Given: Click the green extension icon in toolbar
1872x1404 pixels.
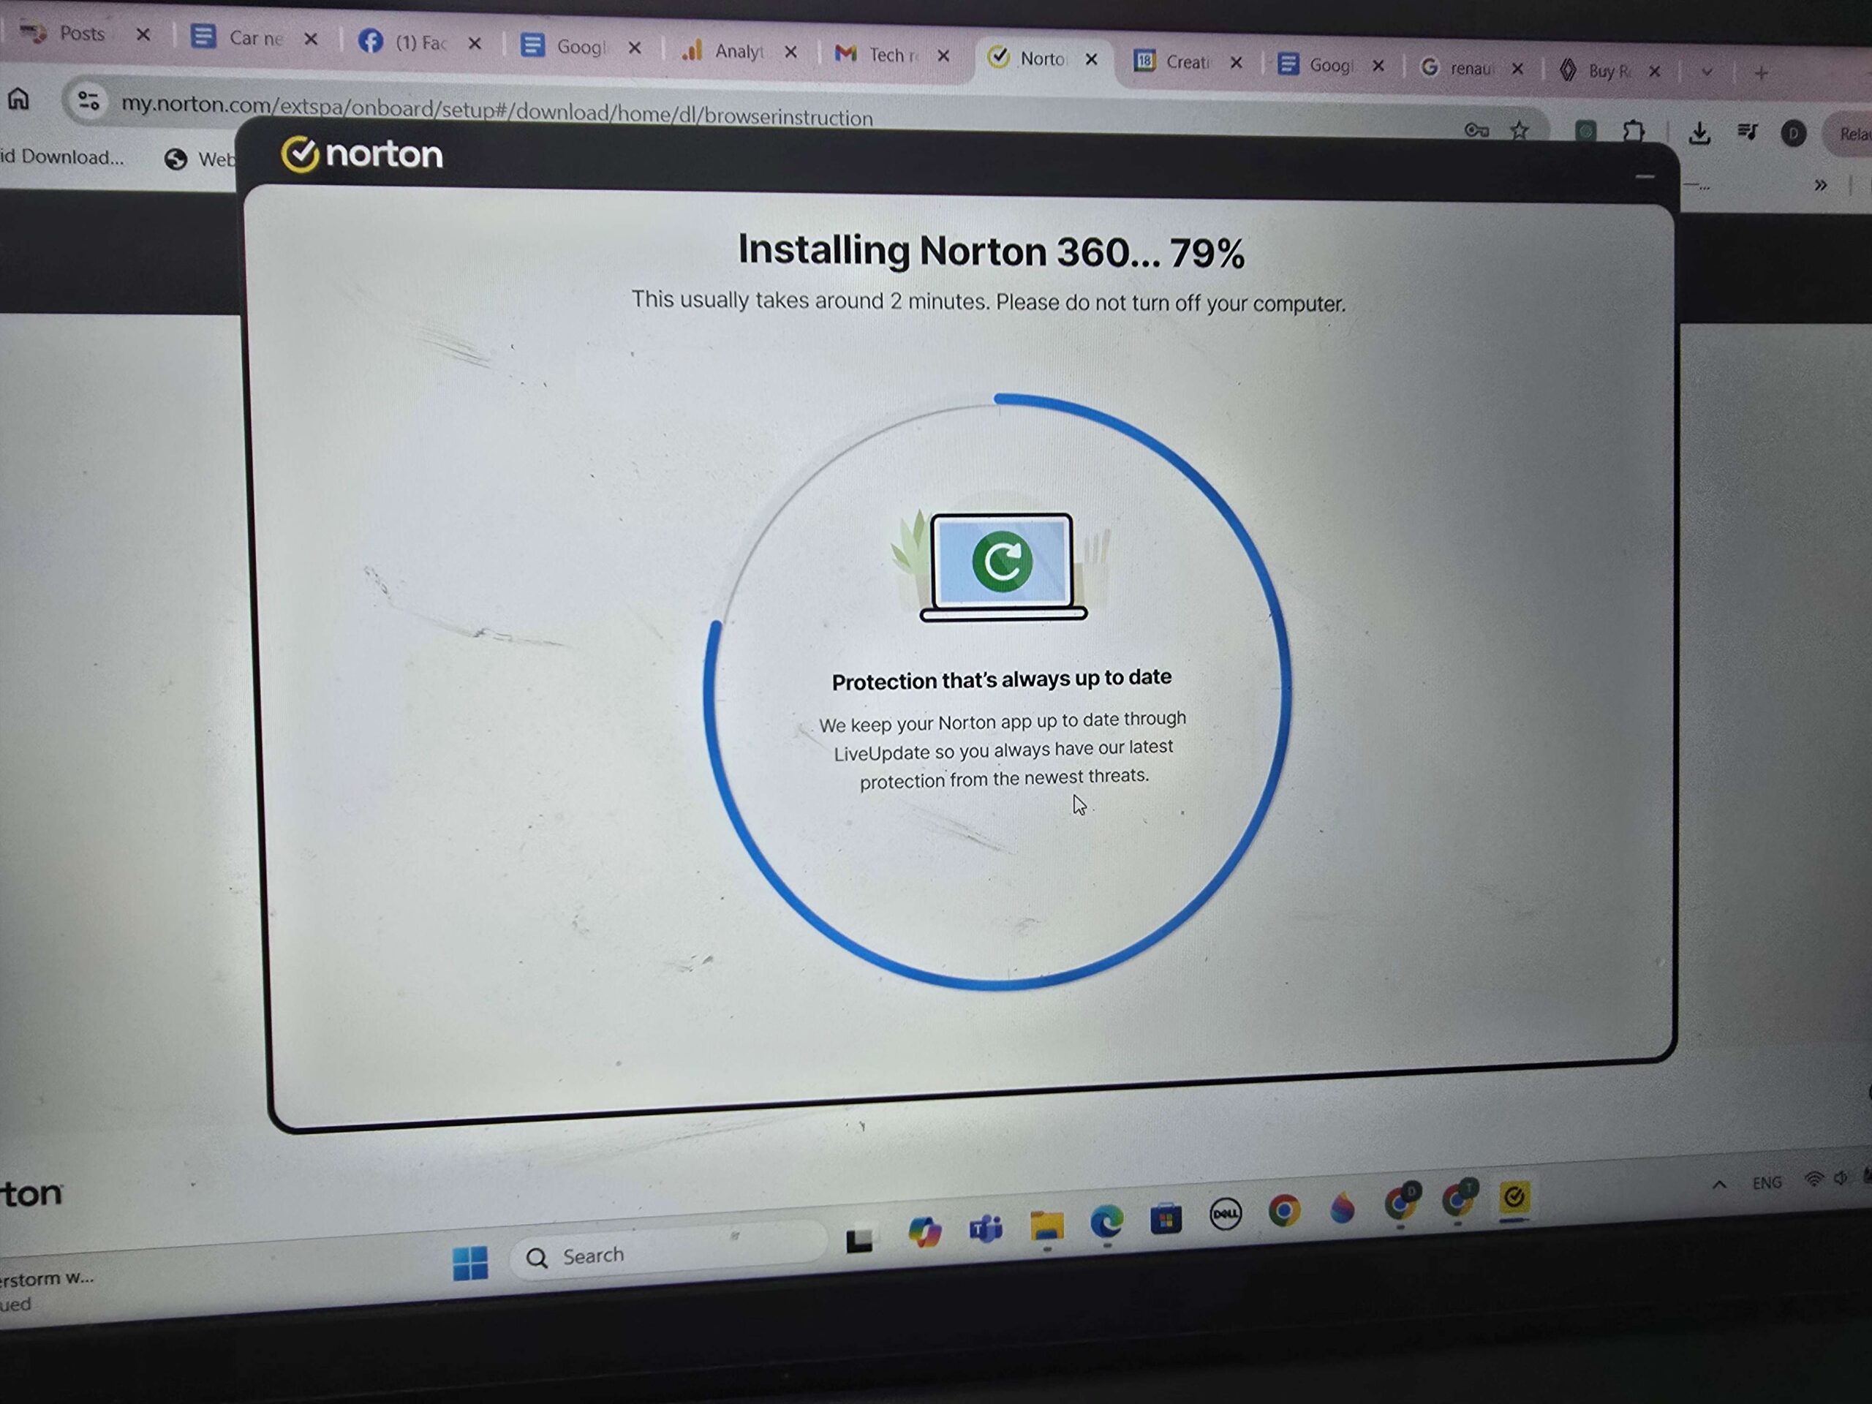Looking at the screenshot, I should coord(1585,131).
